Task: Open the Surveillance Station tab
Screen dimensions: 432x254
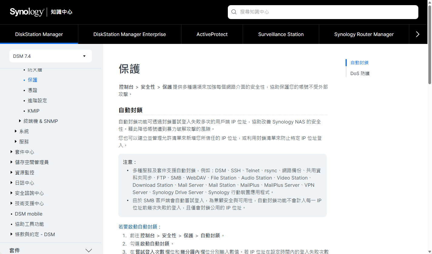Action: click(281, 34)
